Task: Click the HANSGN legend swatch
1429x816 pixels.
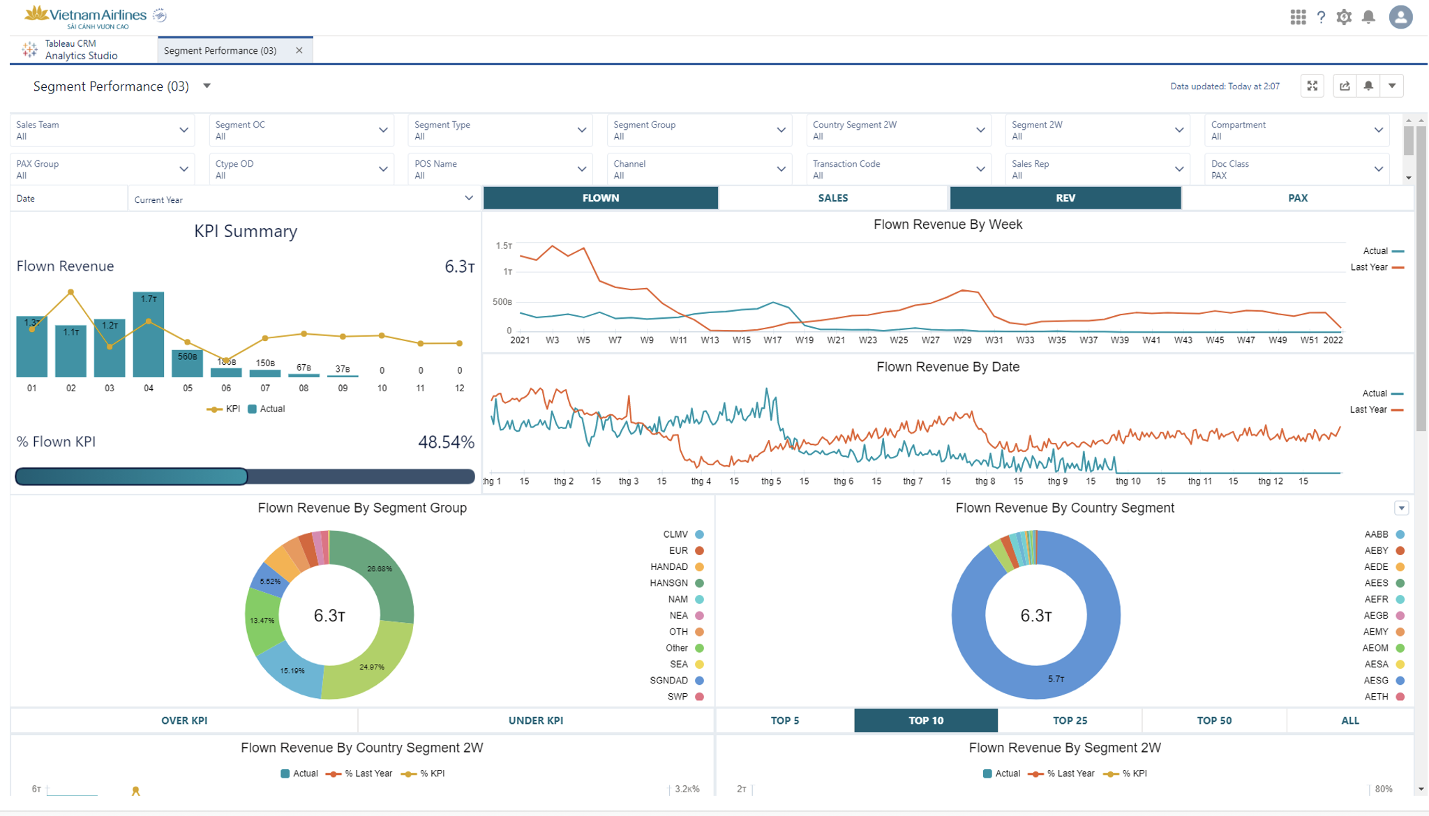Action: pyautogui.click(x=699, y=583)
